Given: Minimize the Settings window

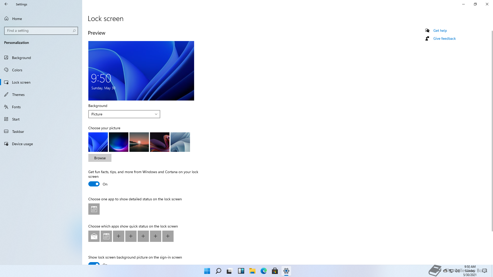Looking at the screenshot, I should [x=463, y=4].
